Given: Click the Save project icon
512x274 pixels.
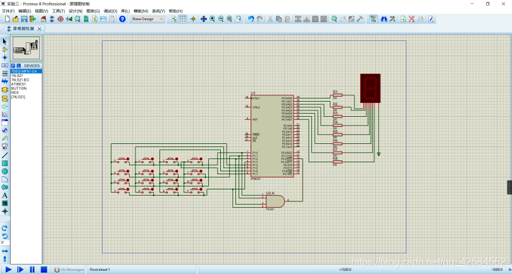Looking at the screenshot, I should 24,19.
